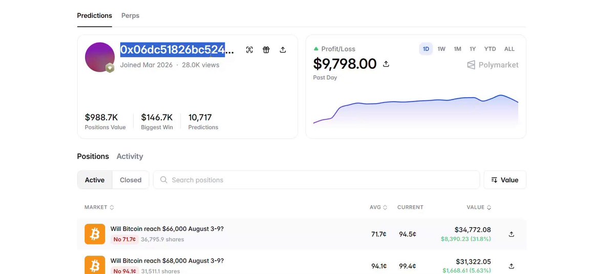Open the scan profile icon beside the address
This screenshot has width=614, height=274.
pos(249,50)
